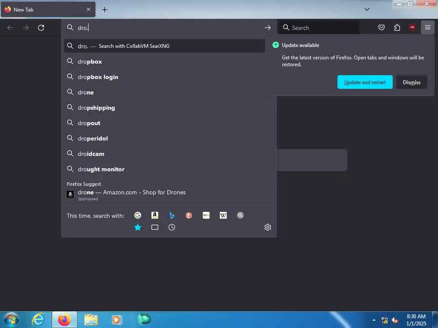438x328 pixels.
Task: Open the Windows Start menu
Action: coord(11,319)
